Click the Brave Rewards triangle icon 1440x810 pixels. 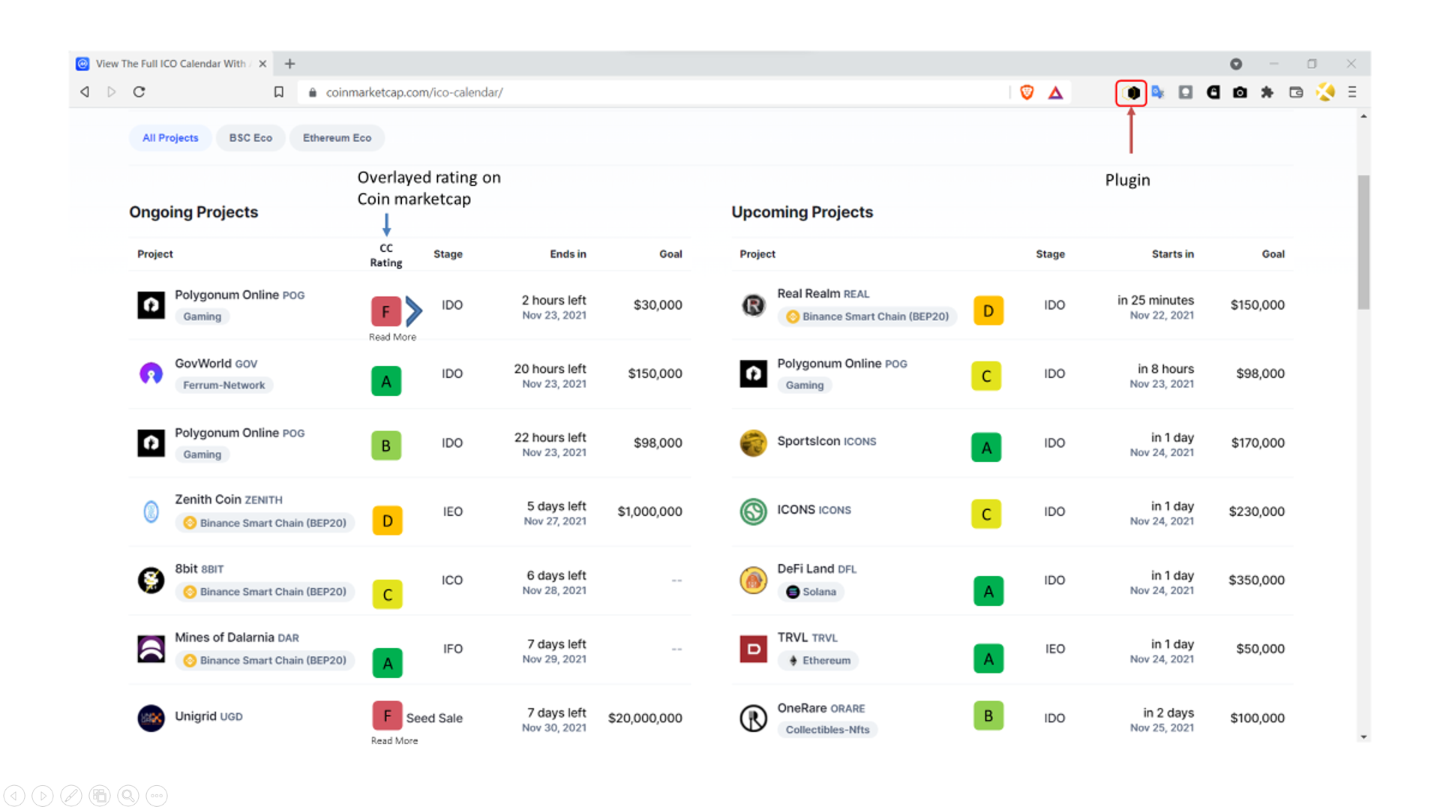tap(1055, 92)
